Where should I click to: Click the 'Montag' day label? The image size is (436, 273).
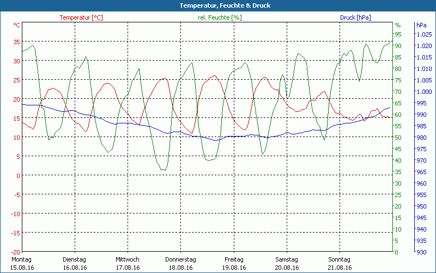21,260
